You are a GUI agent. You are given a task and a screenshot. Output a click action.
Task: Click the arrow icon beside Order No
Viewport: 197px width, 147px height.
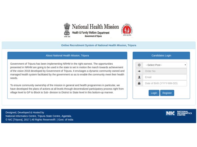(x=139, y=71)
